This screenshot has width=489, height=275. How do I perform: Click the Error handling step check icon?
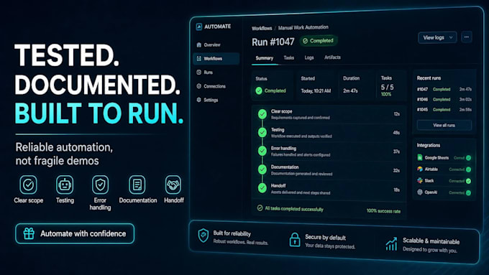click(x=262, y=151)
